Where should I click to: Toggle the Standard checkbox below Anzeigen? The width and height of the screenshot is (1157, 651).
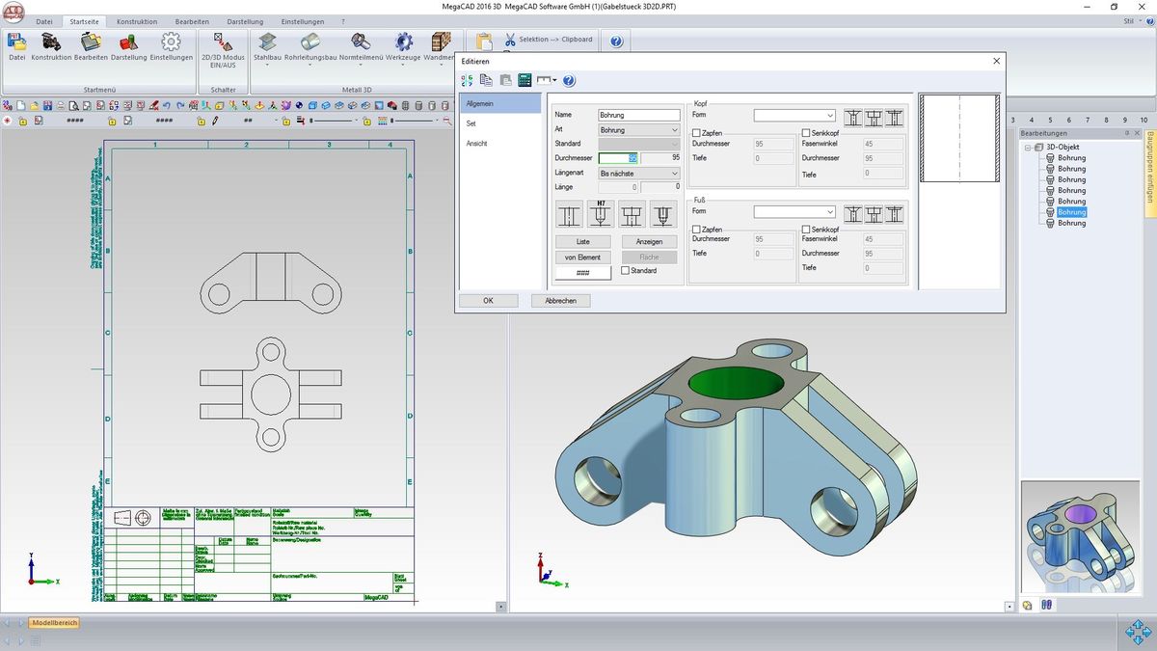coord(626,271)
